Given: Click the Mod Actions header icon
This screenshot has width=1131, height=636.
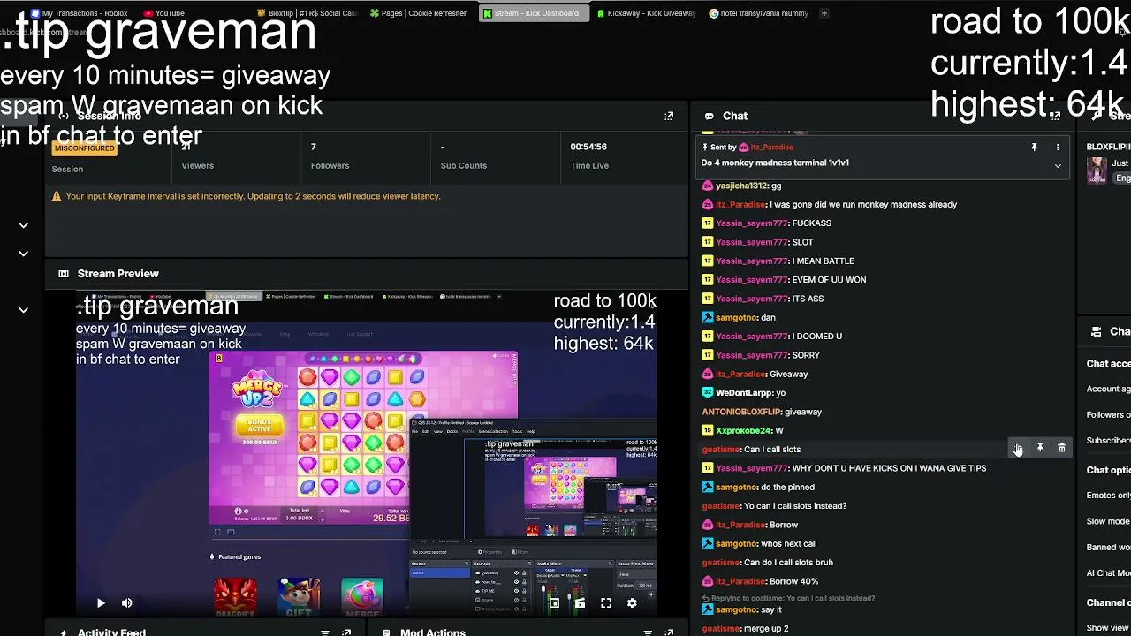Looking at the screenshot, I should click(386, 632).
